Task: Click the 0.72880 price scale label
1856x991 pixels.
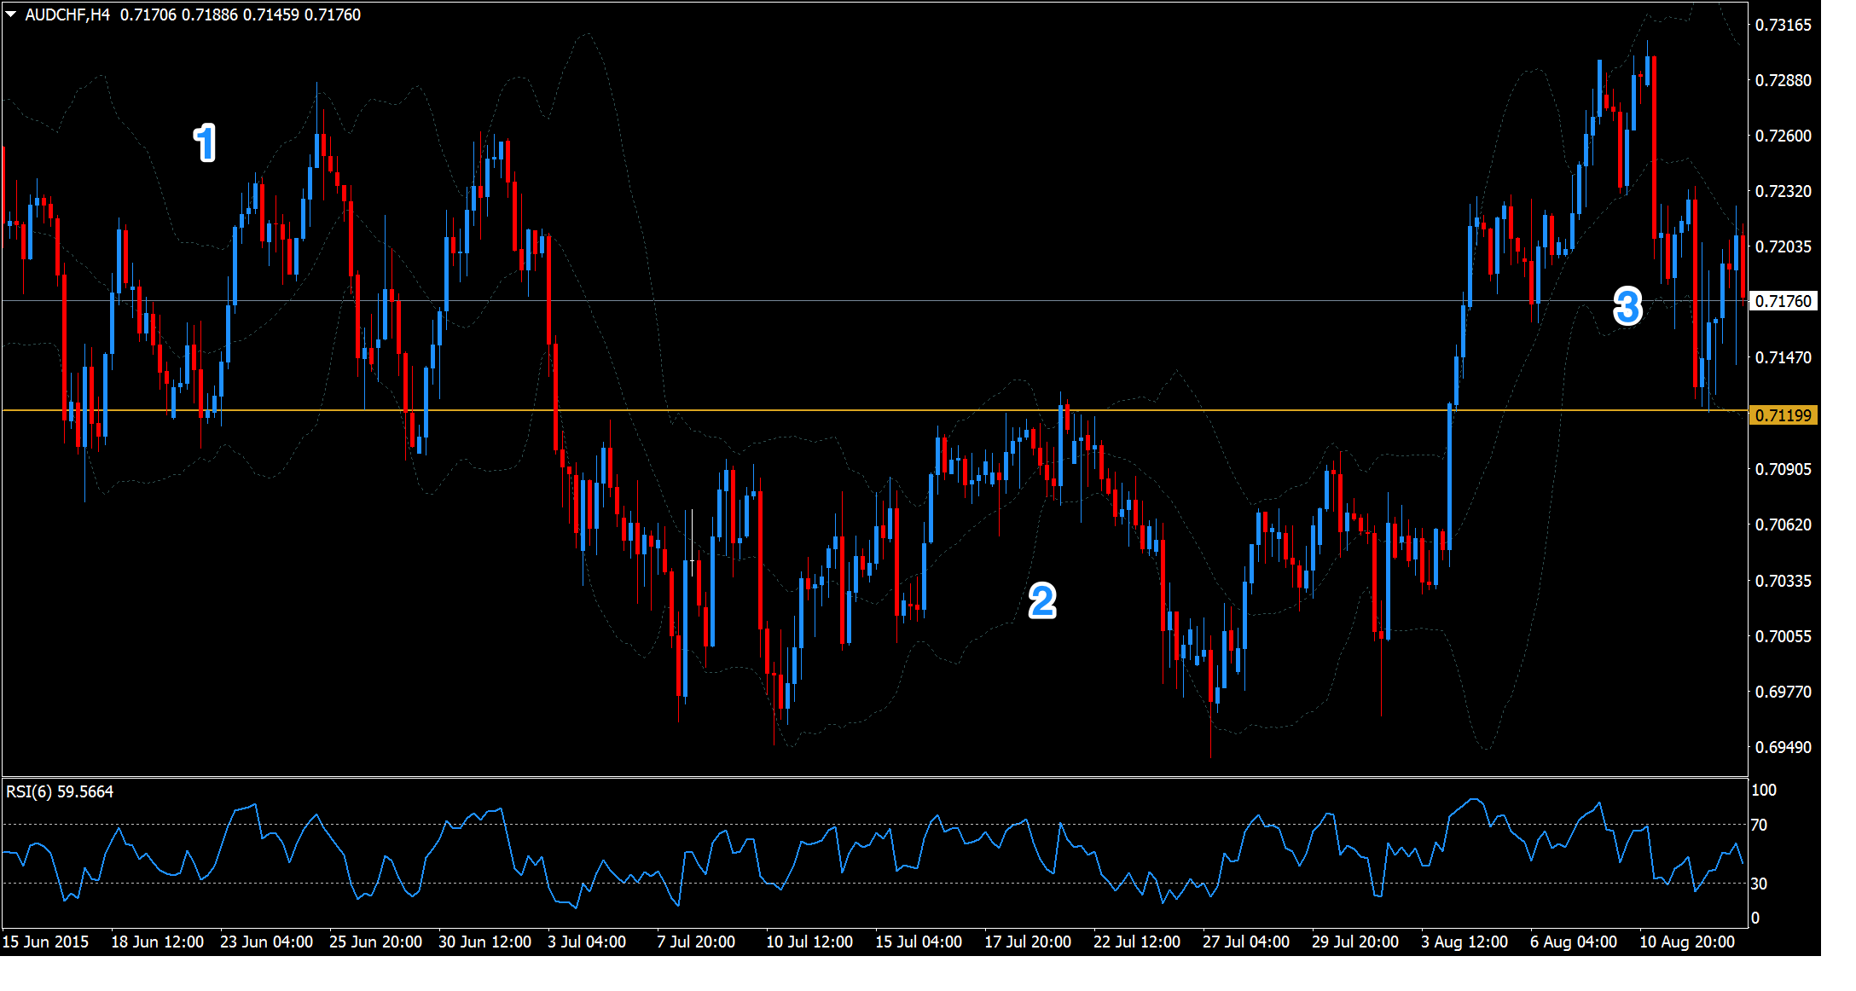Action: tap(1783, 80)
